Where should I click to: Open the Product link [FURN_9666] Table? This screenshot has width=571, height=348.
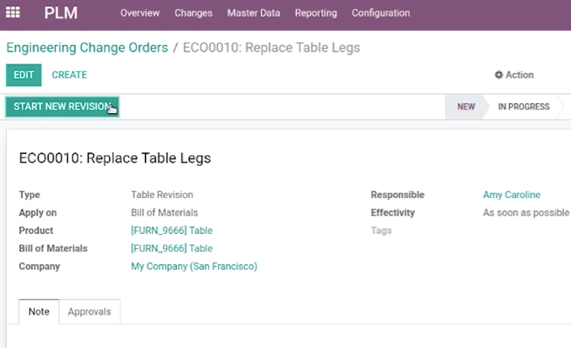pos(172,231)
